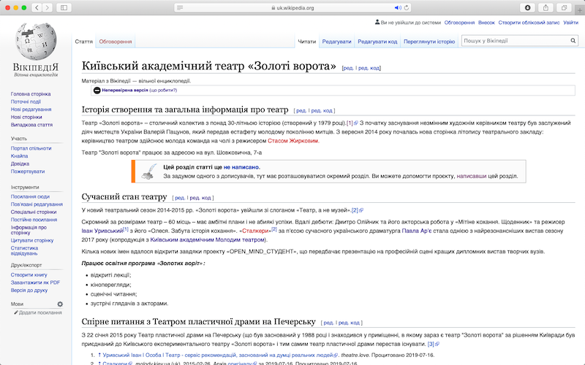The height and width of the screenshot is (365, 585).
Task: Open Спеціальні сторінки link
Action: (34, 212)
